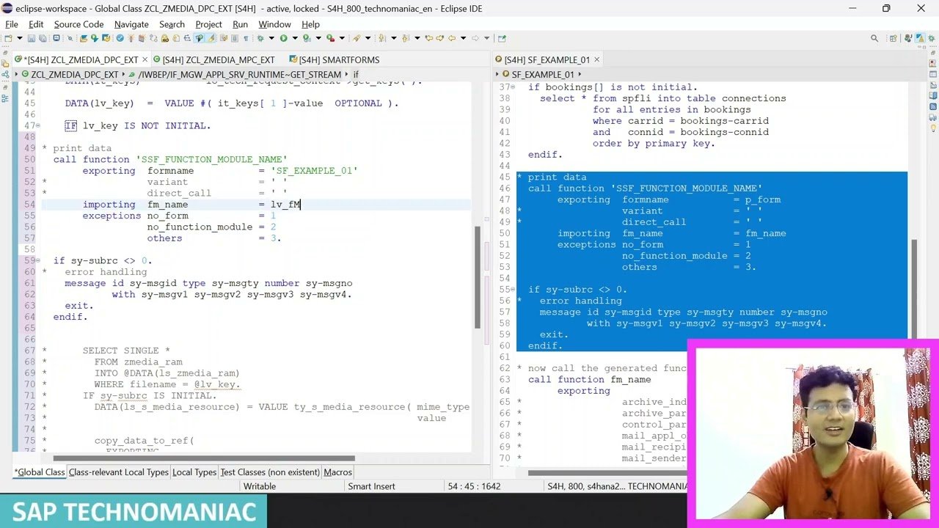Click the New wizard icon in toolbar
The width and height of the screenshot is (939, 528).
pyautogui.click(x=8, y=38)
